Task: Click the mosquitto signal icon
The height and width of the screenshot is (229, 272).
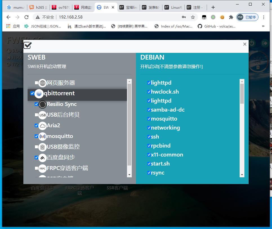Action: coord(42,136)
